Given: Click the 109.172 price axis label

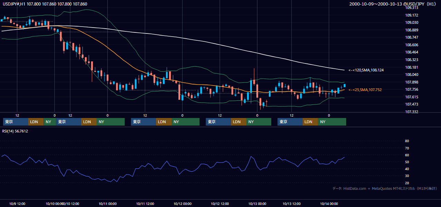Looking at the screenshot, I should (x=412, y=15).
